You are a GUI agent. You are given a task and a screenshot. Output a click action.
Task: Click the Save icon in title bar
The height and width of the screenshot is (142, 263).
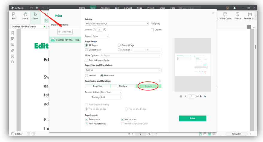(31, 8)
